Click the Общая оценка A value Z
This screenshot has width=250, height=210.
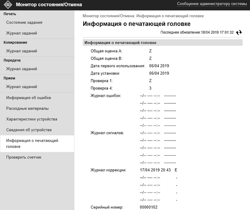[150, 51]
